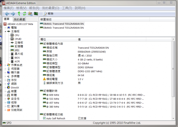
Task: Click the details scrollbar down arrow
Action: click(173, 118)
